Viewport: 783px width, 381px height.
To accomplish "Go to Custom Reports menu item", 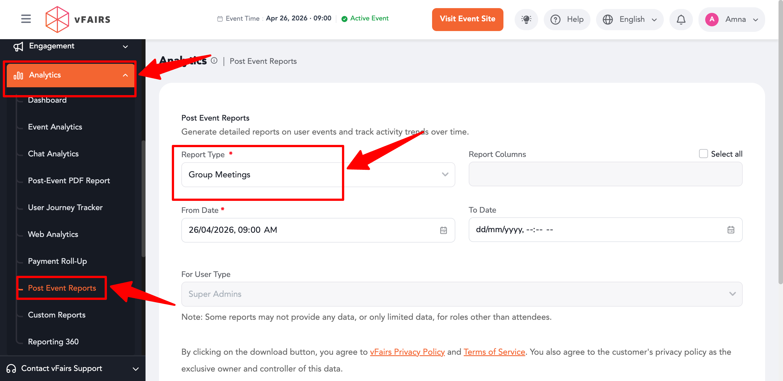I will (57, 314).
